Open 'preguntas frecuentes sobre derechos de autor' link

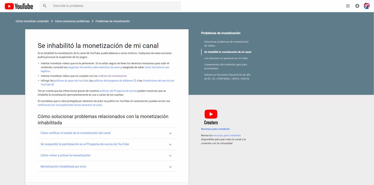[x=93, y=67]
